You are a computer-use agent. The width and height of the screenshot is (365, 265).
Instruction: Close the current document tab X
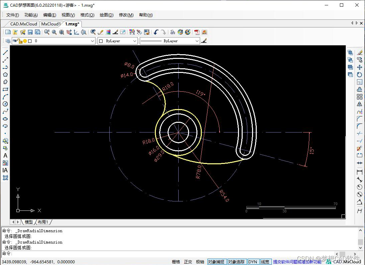[x=361, y=23]
